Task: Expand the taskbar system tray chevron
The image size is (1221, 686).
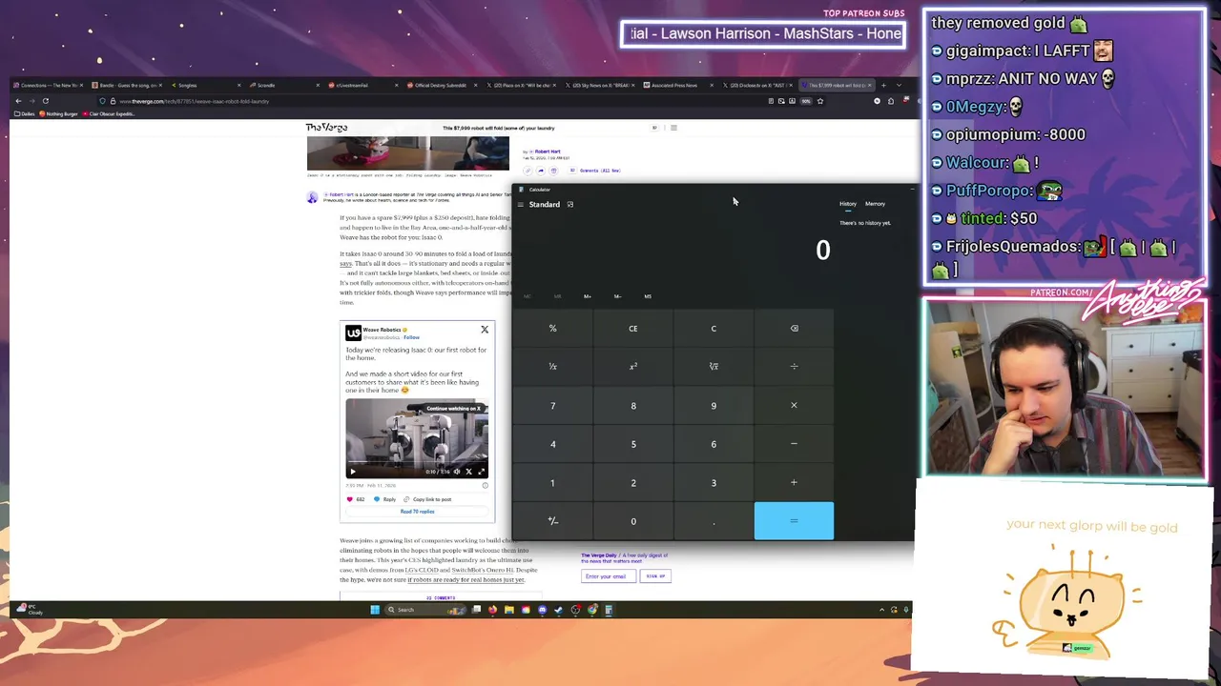Action: point(881,610)
